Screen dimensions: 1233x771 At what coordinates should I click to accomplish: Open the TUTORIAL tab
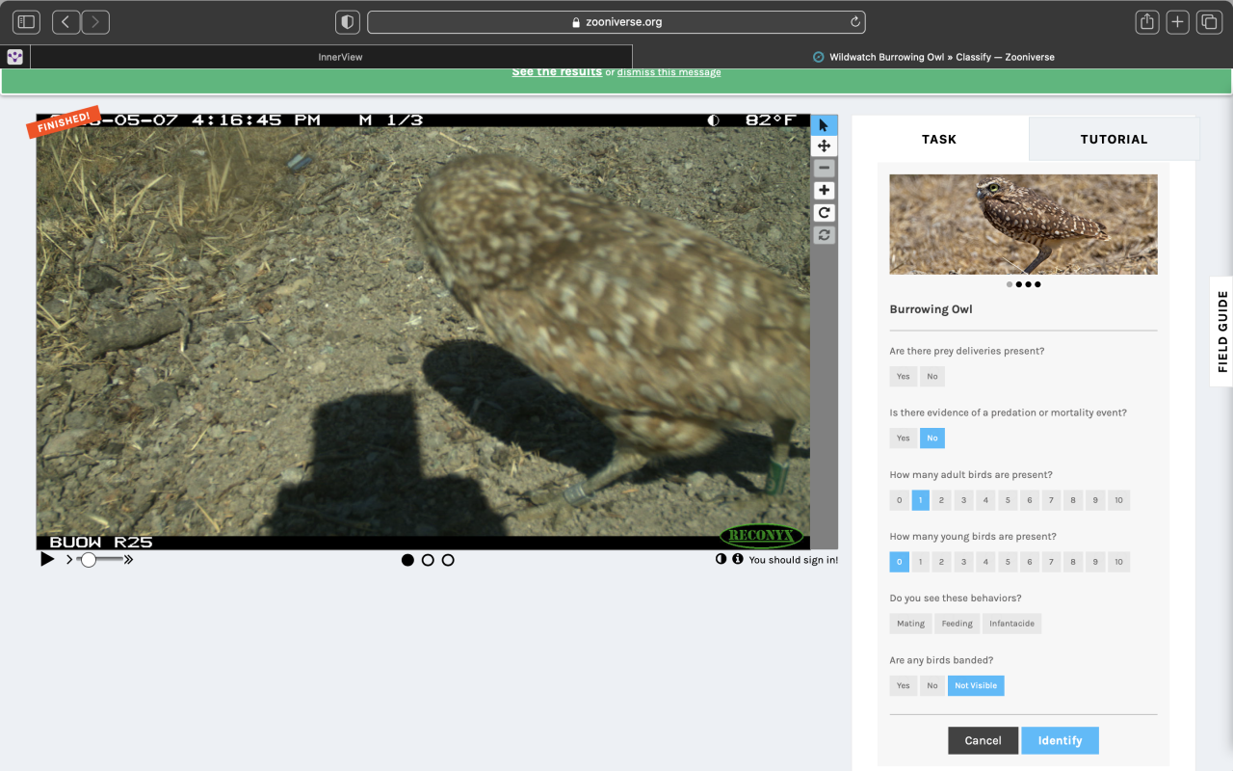(1114, 139)
